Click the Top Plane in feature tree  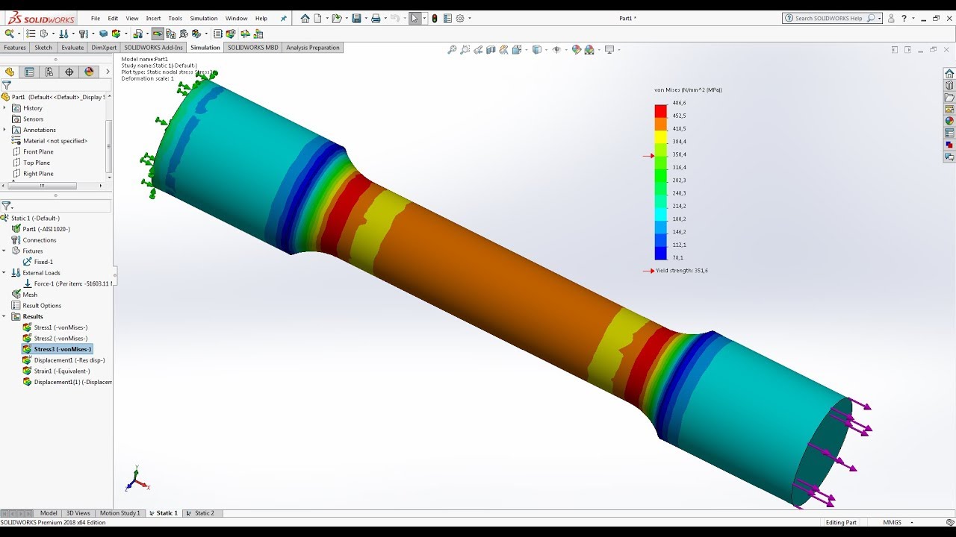point(37,163)
